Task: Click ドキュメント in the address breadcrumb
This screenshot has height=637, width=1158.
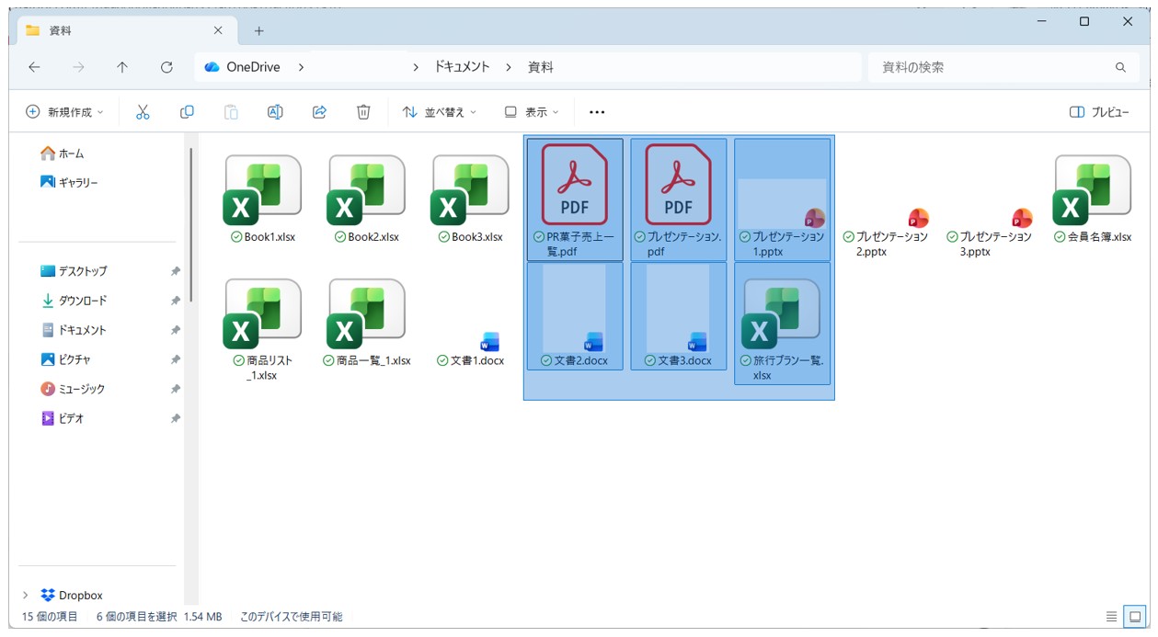Action: (462, 67)
